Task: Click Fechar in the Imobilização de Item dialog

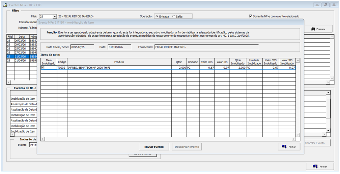Action: point(289,147)
